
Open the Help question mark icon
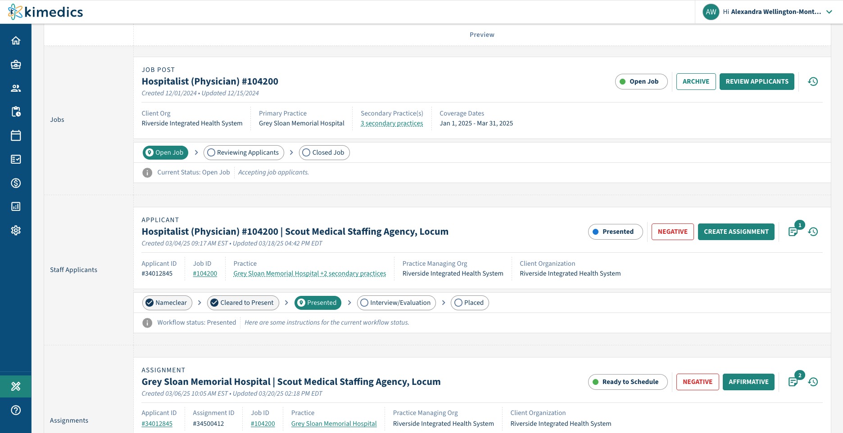[16, 410]
